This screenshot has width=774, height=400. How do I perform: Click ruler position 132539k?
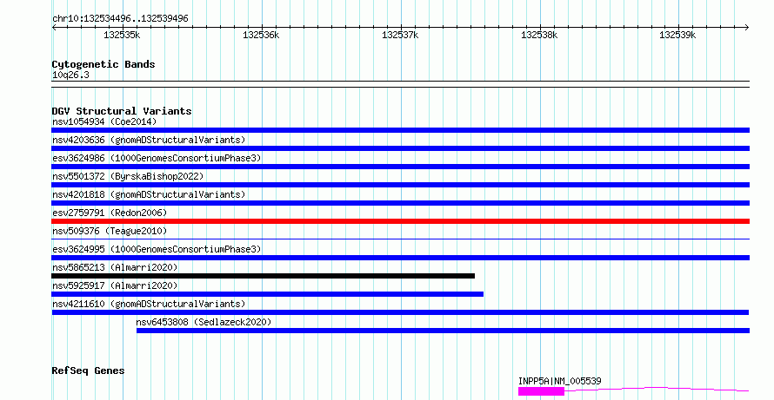click(677, 35)
